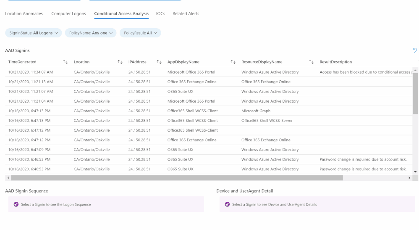Image resolution: width=419 pixels, height=230 pixels.
Task: Click the table's vertical scrollbar thumb
Action: 415,94
